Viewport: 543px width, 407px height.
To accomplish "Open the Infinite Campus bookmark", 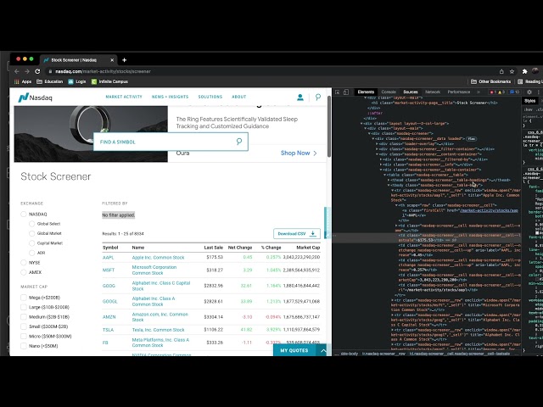I will [x=109, y=81].
